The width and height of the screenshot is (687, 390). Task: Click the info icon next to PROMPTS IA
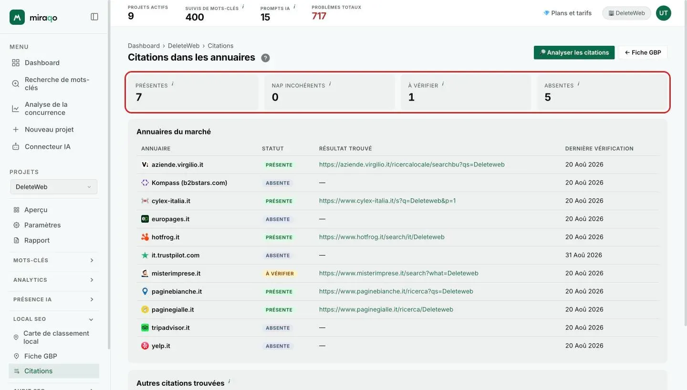click(x=294, y=7)
